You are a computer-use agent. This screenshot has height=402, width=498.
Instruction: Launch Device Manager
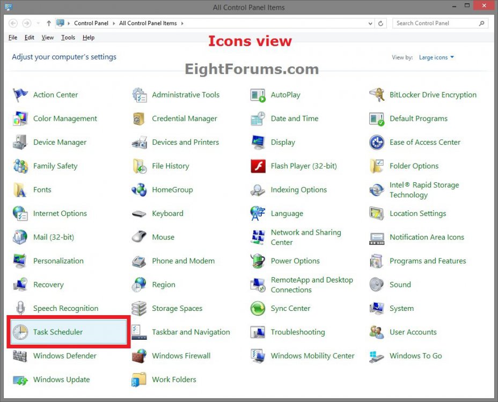(x=60, y=142)
